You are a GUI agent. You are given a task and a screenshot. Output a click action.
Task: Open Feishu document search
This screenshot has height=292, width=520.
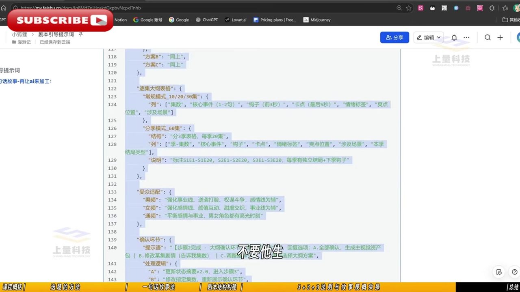tap(487, 37)
